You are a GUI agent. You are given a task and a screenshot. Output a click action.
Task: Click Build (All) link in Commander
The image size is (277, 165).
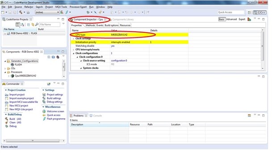(x=15, y=119)
